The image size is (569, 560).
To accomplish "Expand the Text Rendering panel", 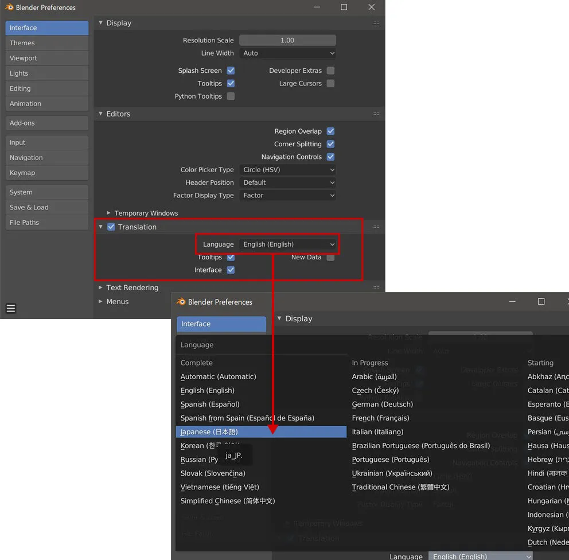I will click(100, 287).
